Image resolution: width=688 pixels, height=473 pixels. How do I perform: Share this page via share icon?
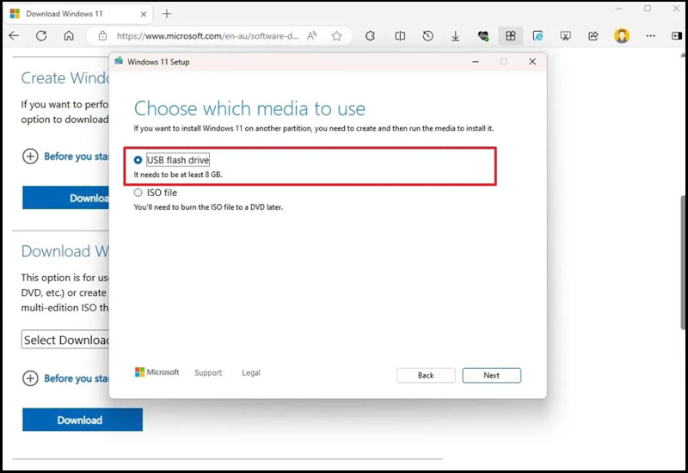(593, 36)
